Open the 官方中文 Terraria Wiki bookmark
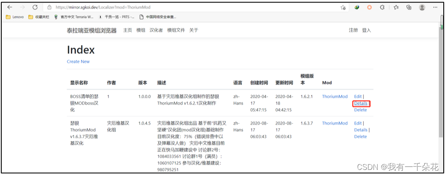This screenshot has width=445, height=175. [74, 17]
